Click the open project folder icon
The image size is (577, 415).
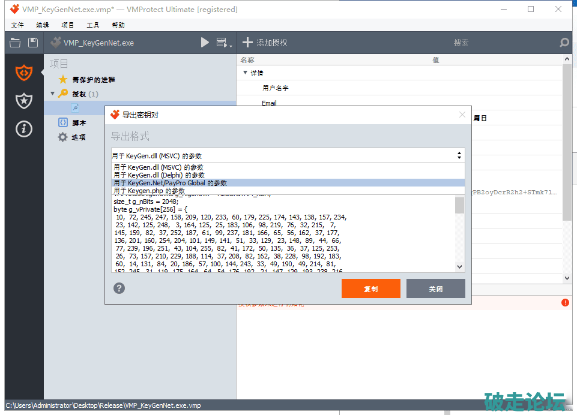(15, 43)
